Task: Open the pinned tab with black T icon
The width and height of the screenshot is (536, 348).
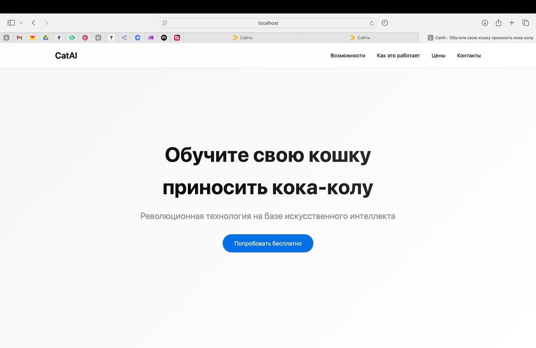Action: 111,38
